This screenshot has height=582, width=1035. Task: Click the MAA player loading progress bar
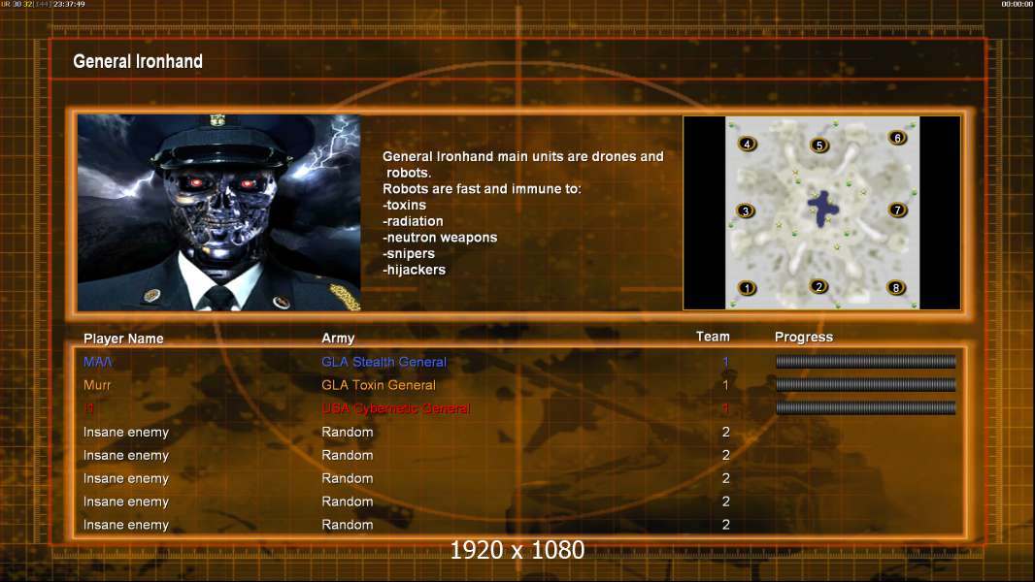[865, 361]
